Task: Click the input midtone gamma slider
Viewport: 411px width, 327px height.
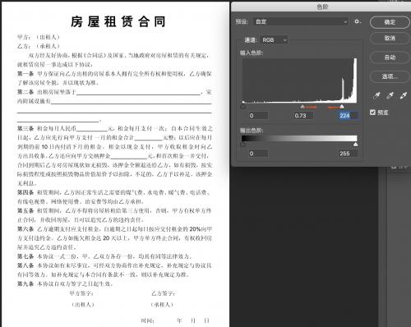Action: pos(302,106)
